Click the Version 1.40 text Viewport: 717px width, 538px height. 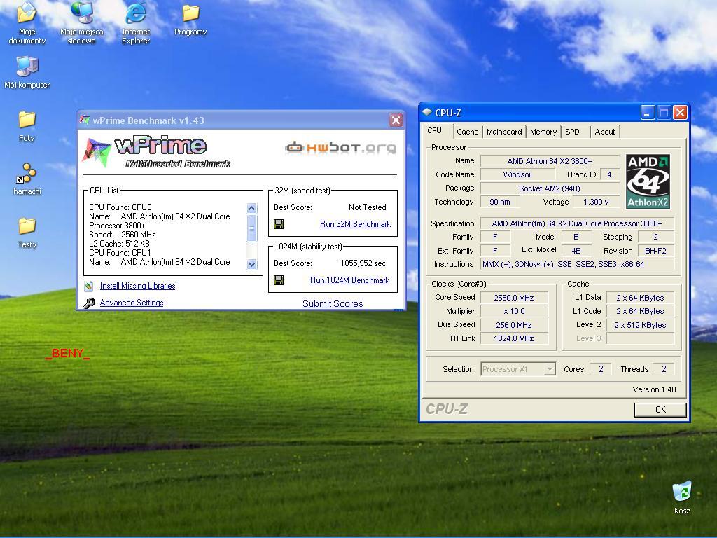pos(654,389)
